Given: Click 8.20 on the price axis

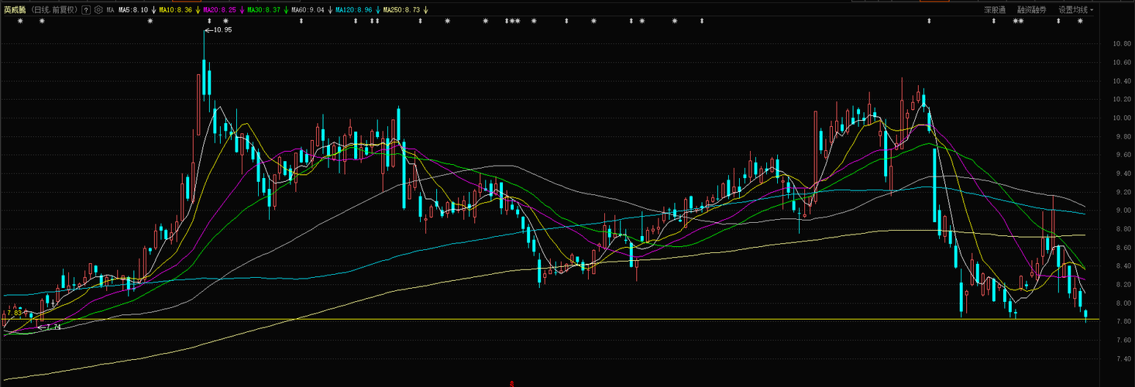Looking at the screenshot, I should pos(1123,285).
